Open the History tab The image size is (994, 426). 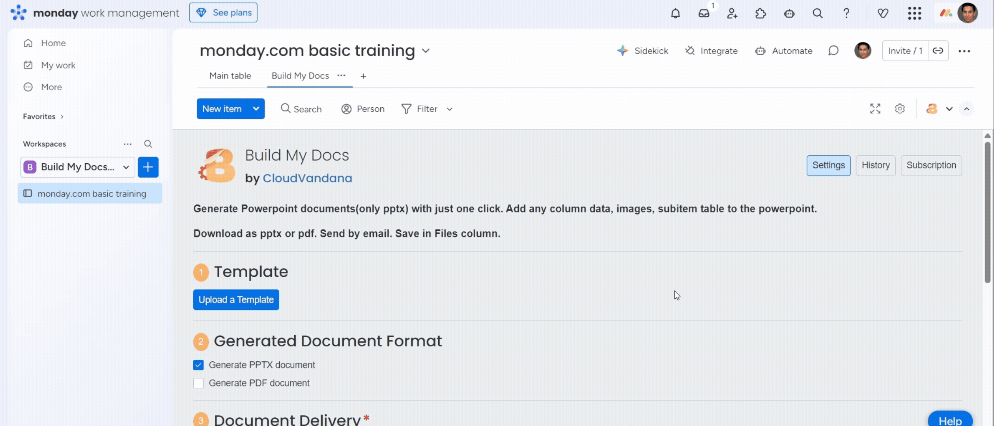875,166
